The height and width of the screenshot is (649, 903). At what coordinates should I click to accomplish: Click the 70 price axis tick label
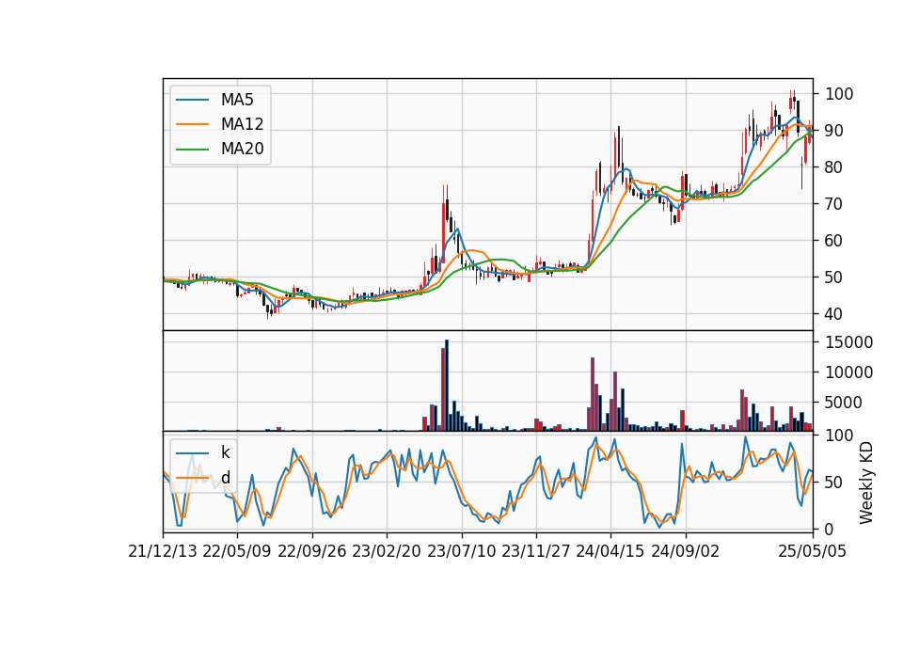pyautogui.click(x=834, y=204)
